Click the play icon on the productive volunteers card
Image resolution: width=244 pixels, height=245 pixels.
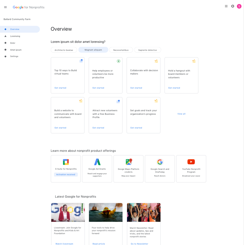(119, 61)
